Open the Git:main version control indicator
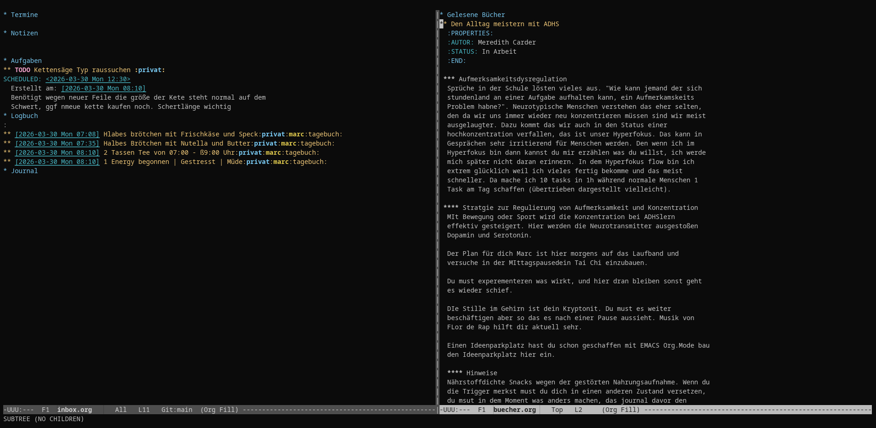876x428 pixels. pos(176,410)
